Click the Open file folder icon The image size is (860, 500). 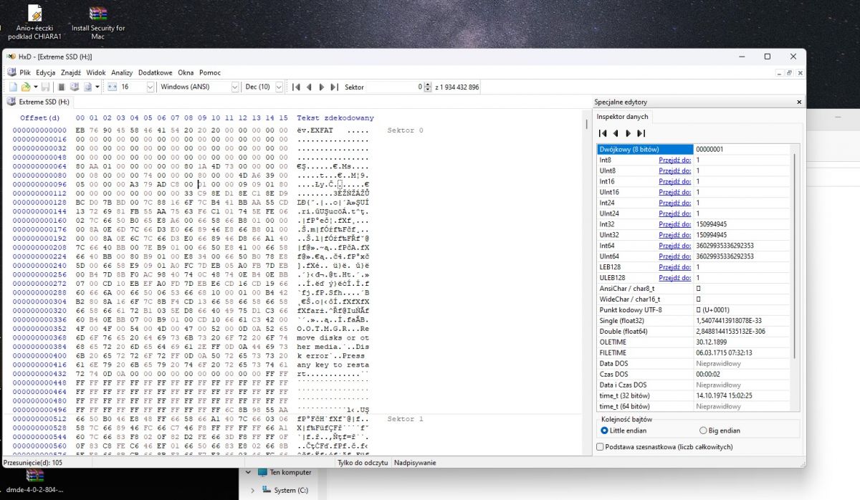point(25,86)
